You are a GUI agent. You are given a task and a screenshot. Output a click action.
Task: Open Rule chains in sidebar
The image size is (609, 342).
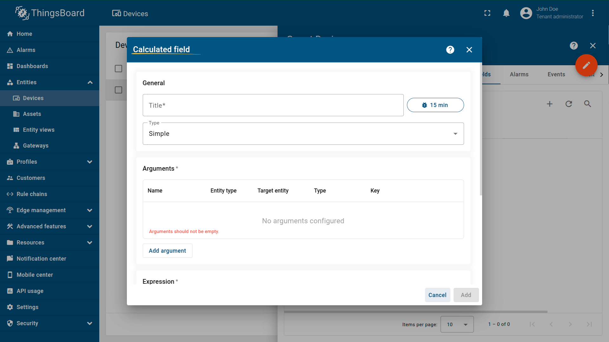click(x=32, y=194)
